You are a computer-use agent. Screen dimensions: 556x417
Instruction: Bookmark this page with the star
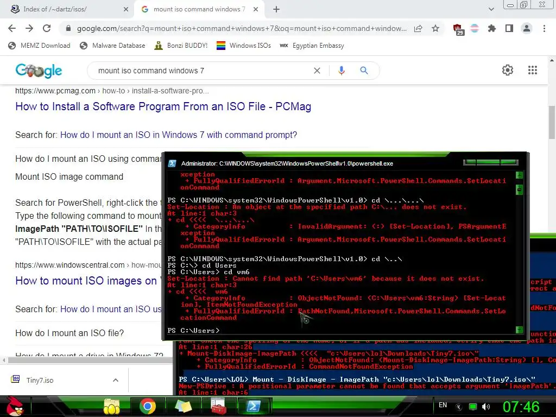point(435,28)
